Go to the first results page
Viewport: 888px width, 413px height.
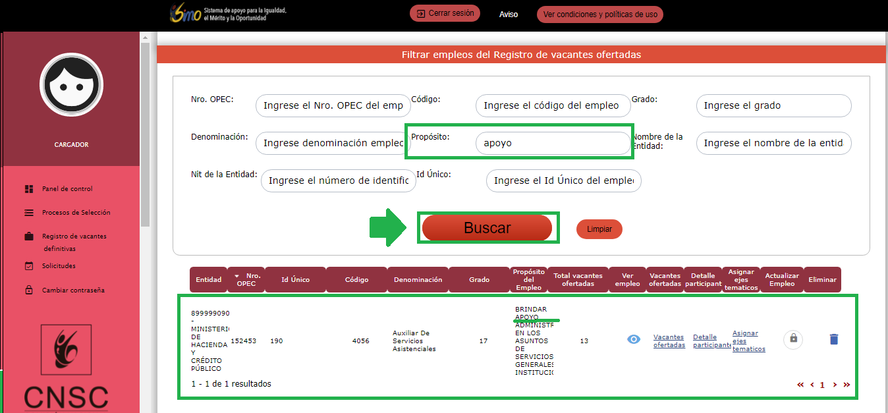pos(800,385)
